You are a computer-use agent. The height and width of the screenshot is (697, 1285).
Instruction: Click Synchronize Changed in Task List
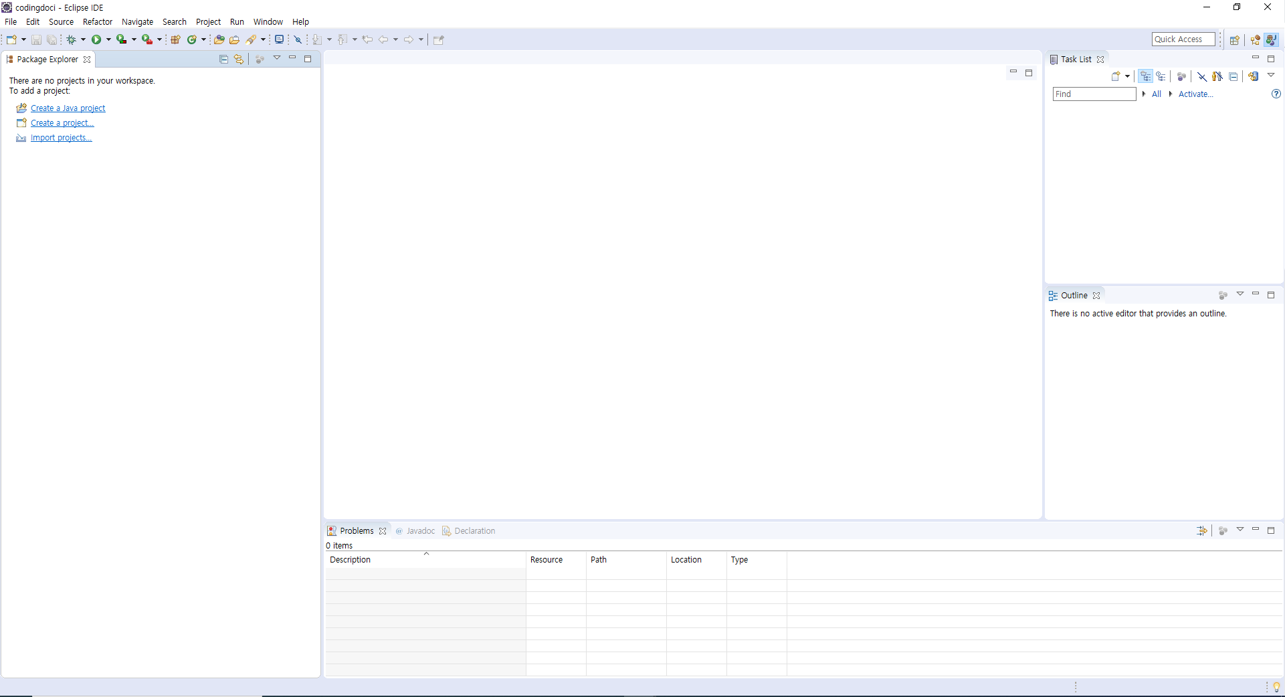coord(1254,76)
